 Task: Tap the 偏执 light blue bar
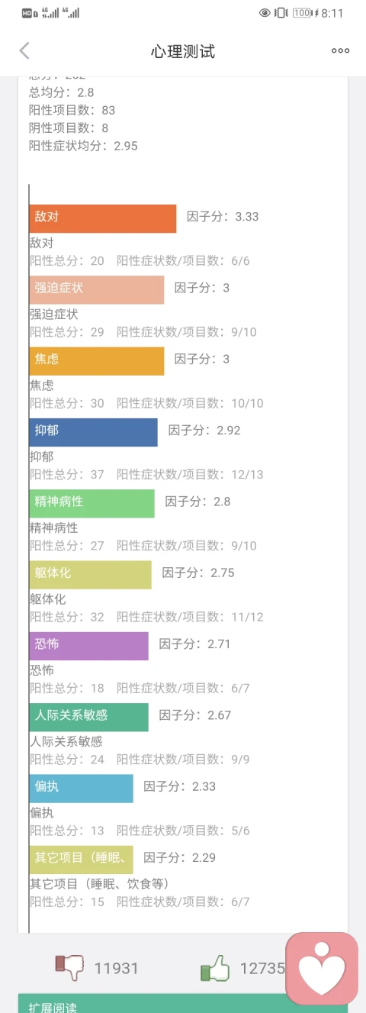pyautogui.click(x=82, y=789)
